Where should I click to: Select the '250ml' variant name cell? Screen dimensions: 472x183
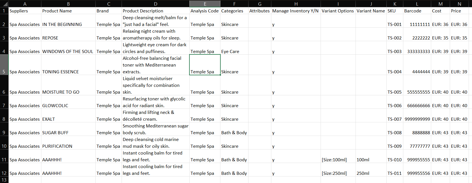371,170
